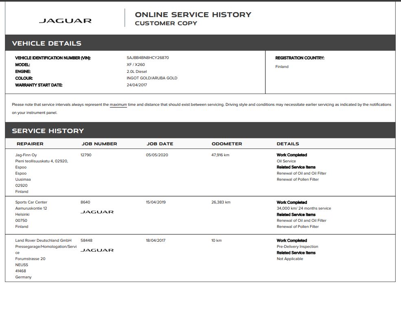The image size is (401, 315).
Task: Click the Job Number column header
Action: tap(99, 144)
